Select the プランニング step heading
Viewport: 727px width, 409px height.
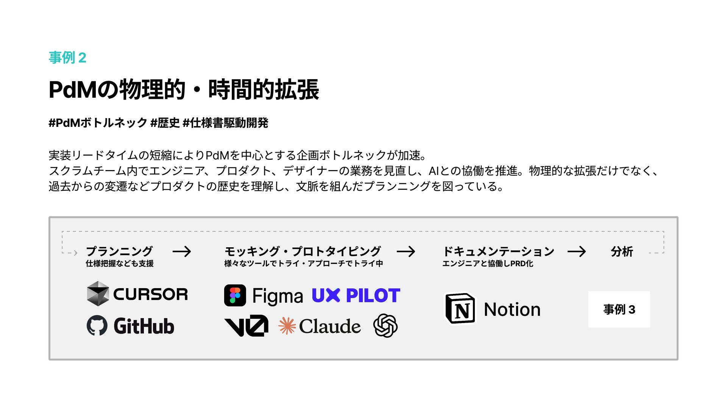119,251
